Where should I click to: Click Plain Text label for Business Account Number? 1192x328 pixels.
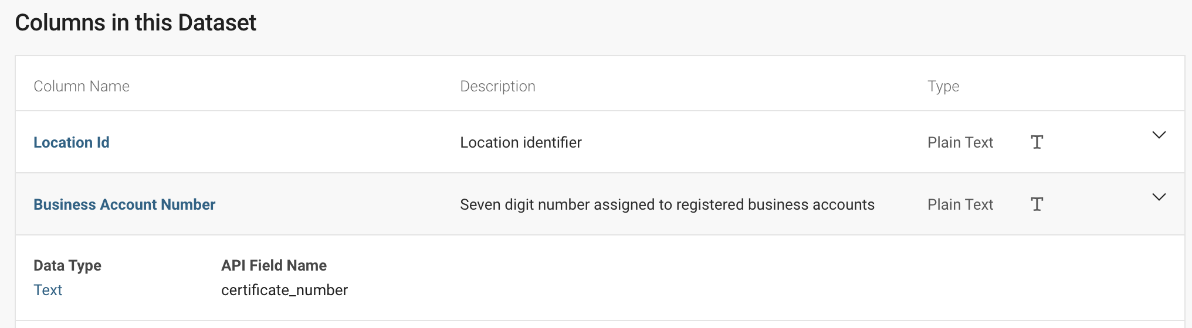tap(960, 204)
